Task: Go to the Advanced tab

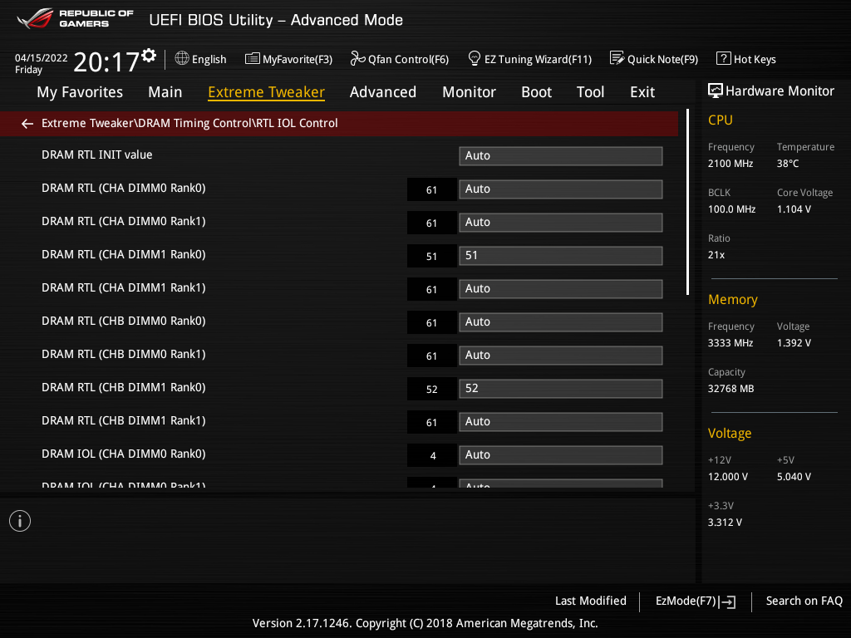Action: click(383, 92)
